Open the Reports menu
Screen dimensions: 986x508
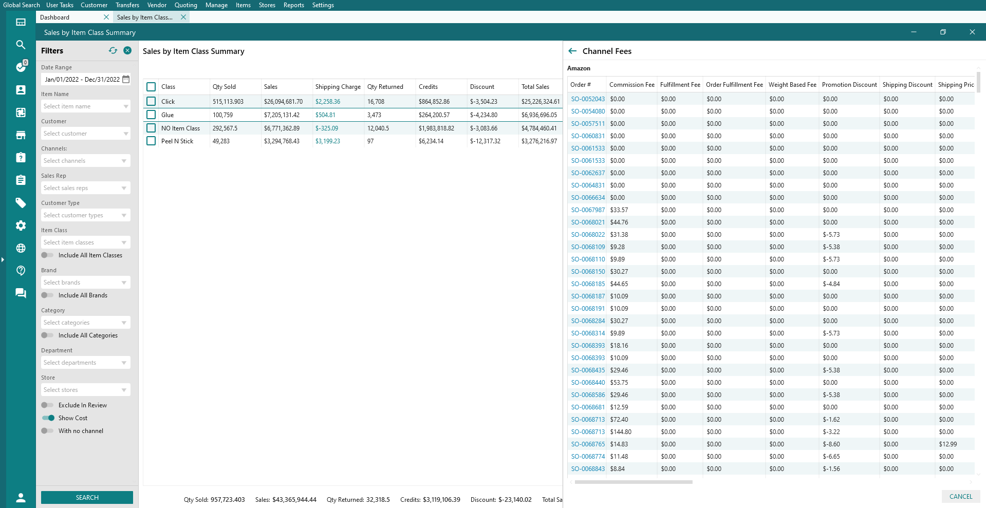(x=293, y=5)
